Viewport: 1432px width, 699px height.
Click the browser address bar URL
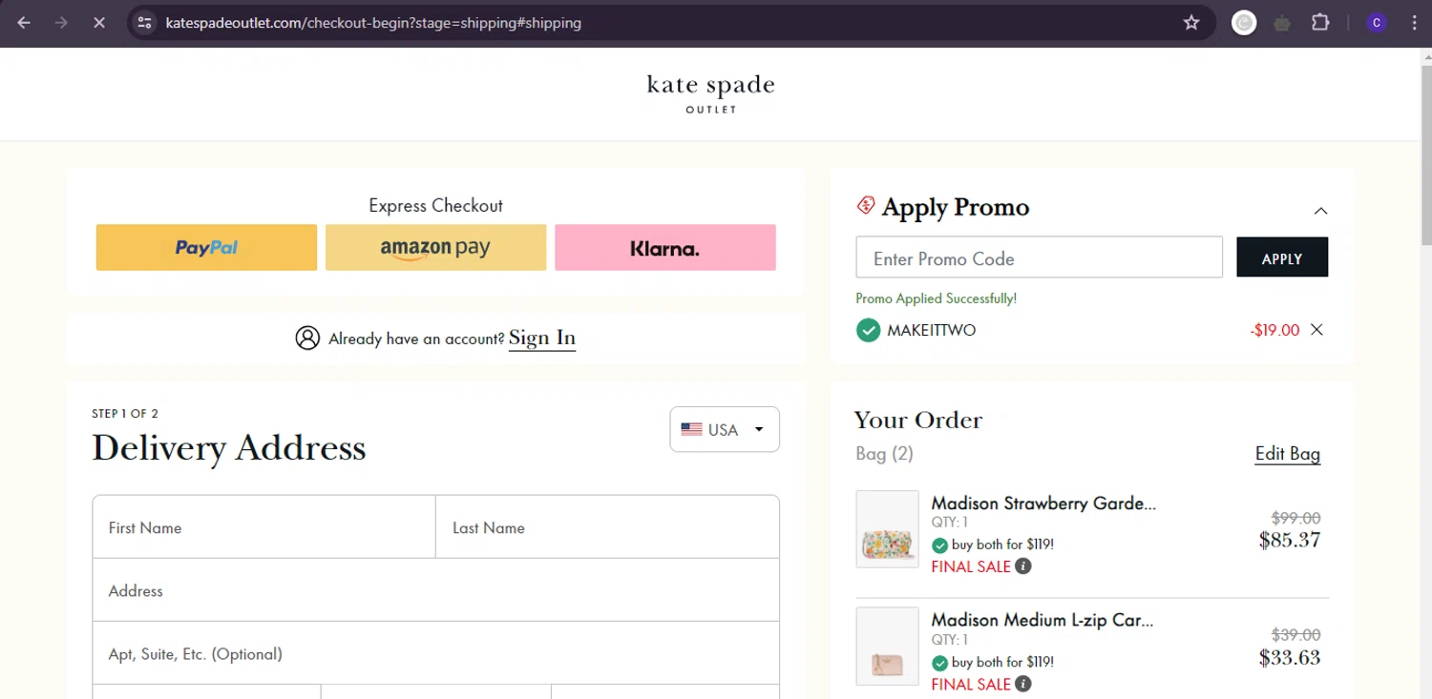[373, 23]
